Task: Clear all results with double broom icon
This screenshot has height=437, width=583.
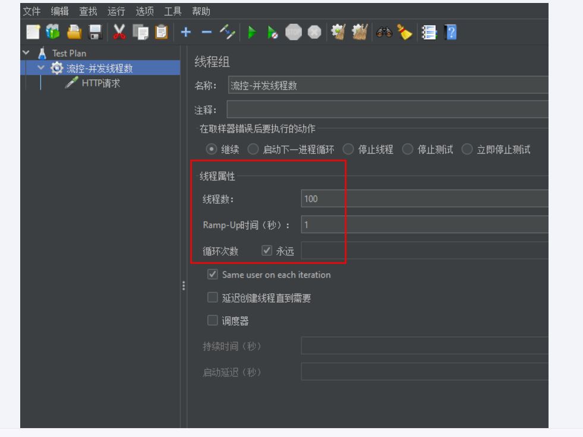Action: tap(360, 32)
